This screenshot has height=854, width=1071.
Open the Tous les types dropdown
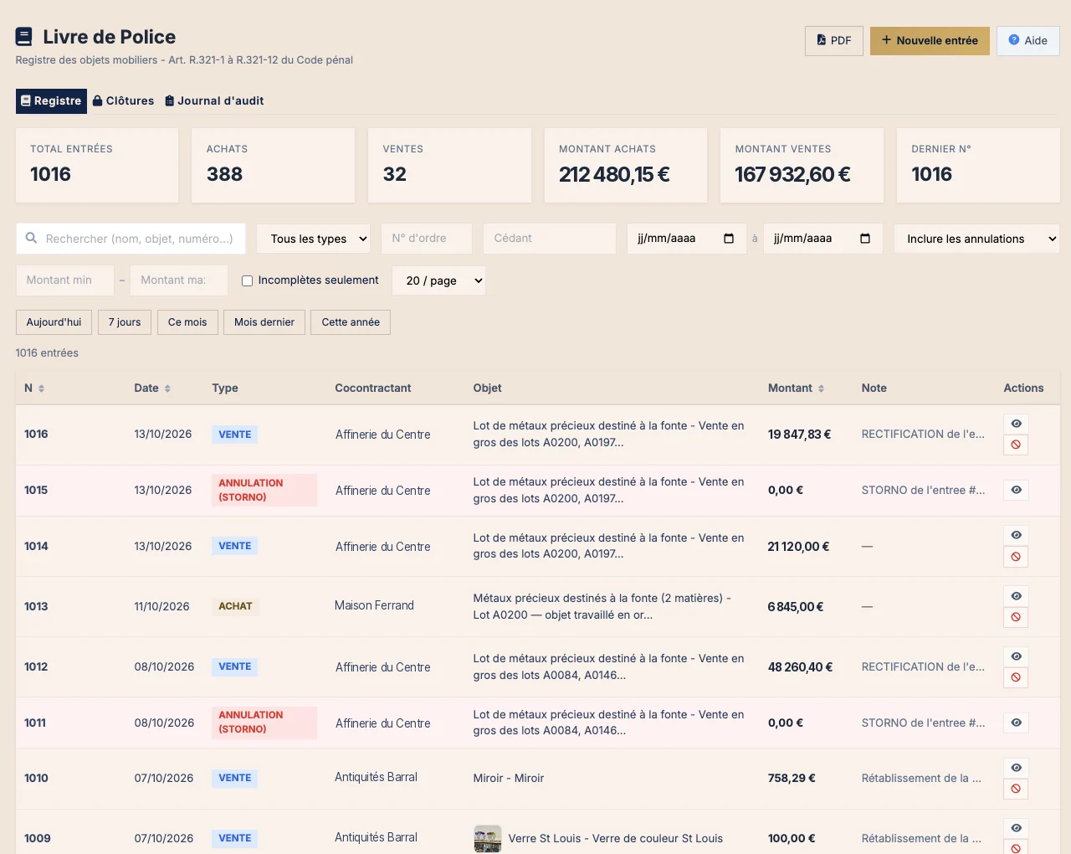[x=314, y=239]
